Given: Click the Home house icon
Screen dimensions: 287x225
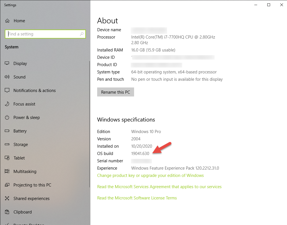Looking at the screenshot, I should tap(7, 21).
